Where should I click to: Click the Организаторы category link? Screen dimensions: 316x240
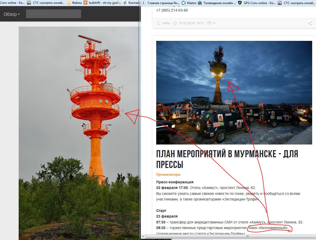point(168,175)
